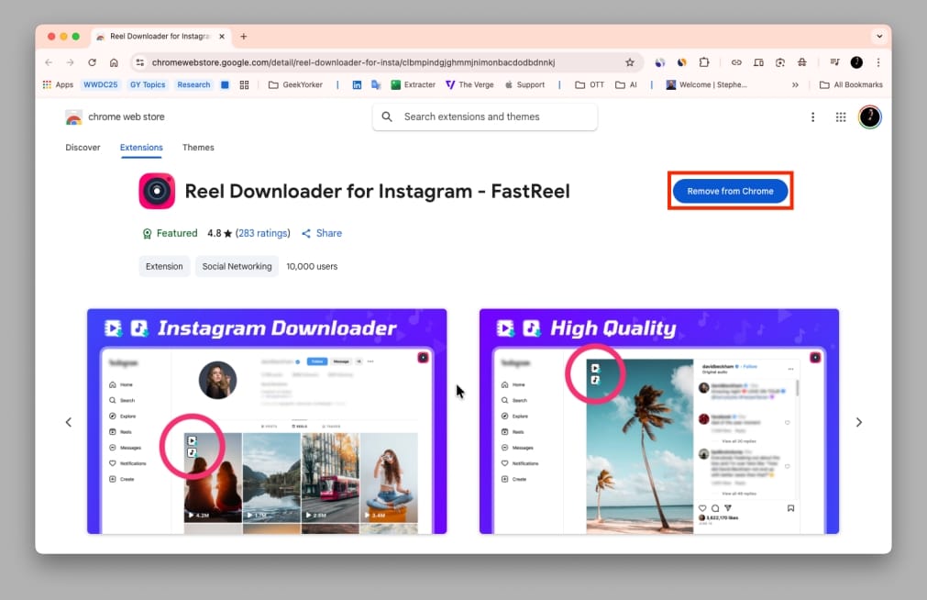Switch to the Themes tab

[x=198, y=147]
